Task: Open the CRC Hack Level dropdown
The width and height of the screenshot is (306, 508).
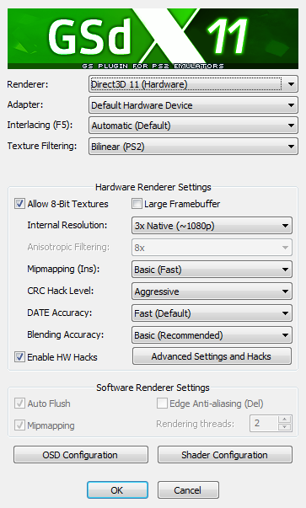Action: coord(212,291)
